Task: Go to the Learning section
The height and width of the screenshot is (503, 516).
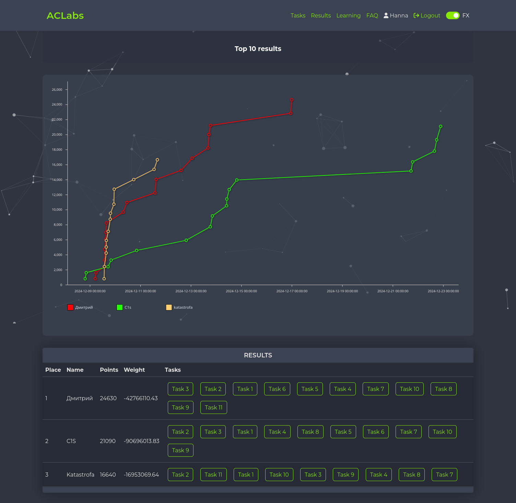Action: point(348,15)
